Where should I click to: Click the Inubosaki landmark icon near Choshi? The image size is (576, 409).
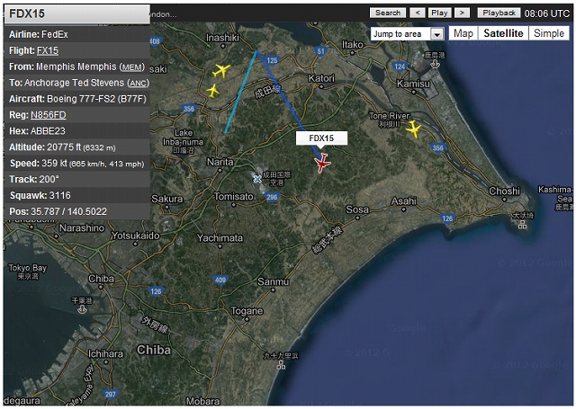(522, 224)
